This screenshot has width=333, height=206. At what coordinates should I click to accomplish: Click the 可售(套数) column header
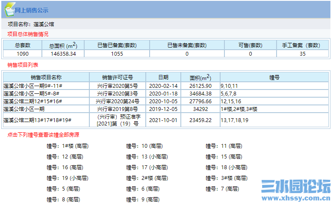[x=250, y=45]
